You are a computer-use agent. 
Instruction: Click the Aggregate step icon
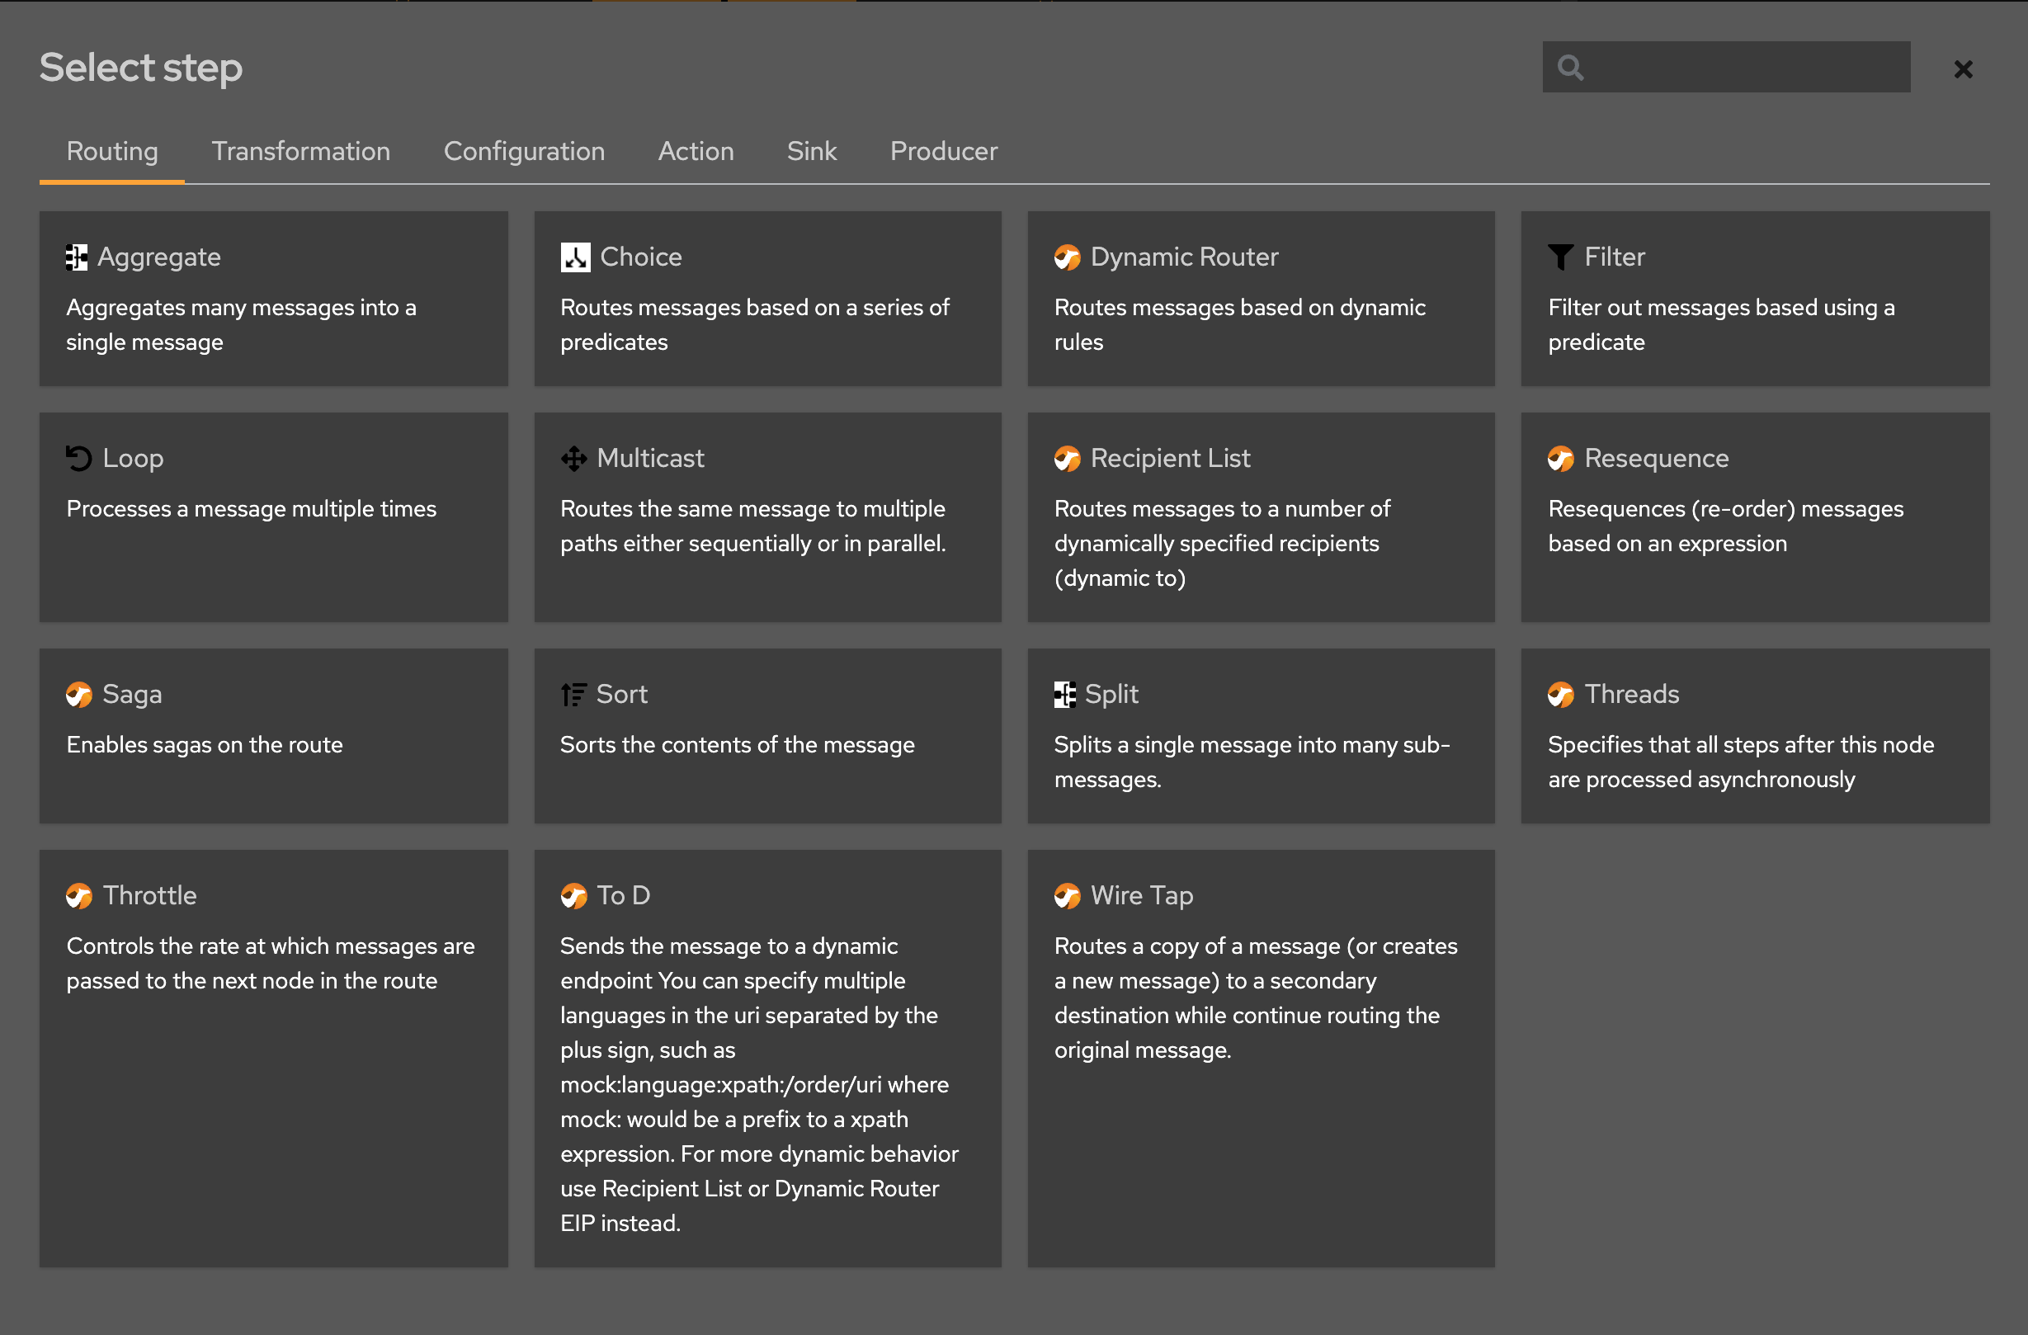click(x=78, y=257)
